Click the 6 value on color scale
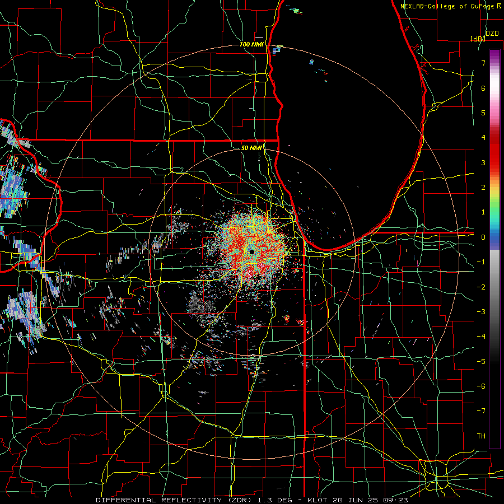504x504 pixels. [483, 88]
